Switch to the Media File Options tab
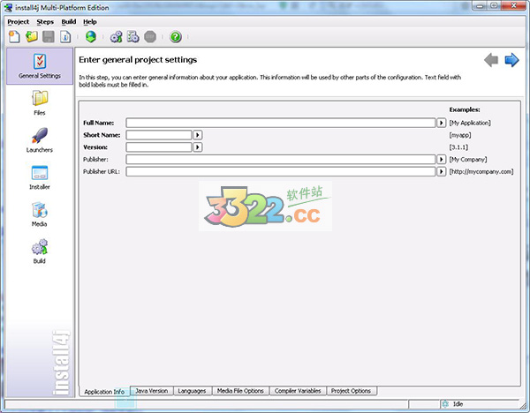This screenshot has height=413, width=530. click(240, 391)
